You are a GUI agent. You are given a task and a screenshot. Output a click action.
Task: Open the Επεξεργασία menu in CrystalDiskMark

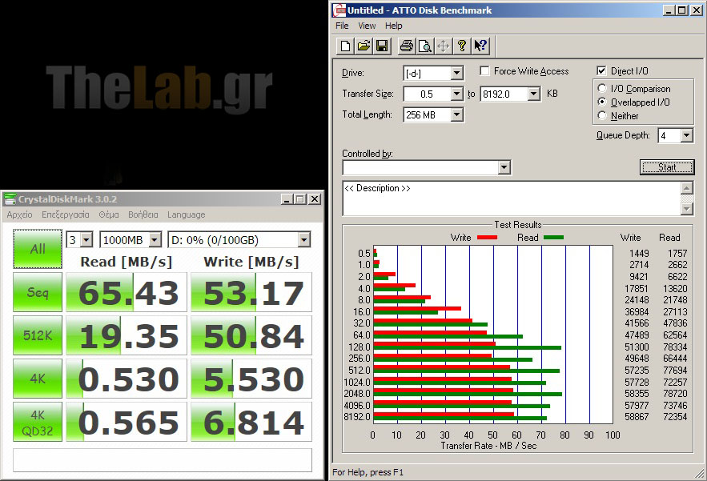(x=66, y=214)
